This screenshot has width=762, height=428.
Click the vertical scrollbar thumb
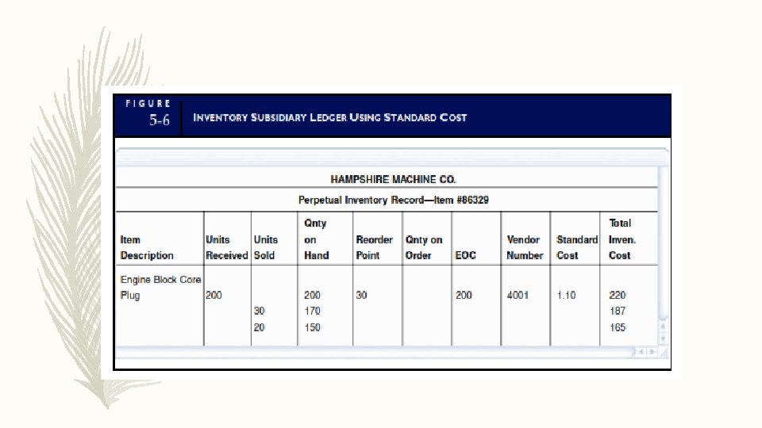click(x=663, y=243)
